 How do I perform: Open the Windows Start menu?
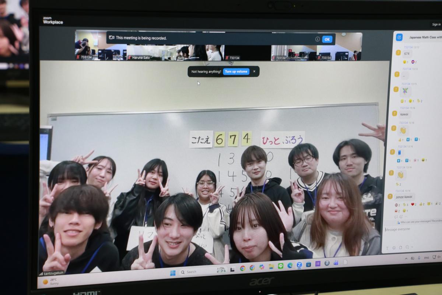pos(172,273)
